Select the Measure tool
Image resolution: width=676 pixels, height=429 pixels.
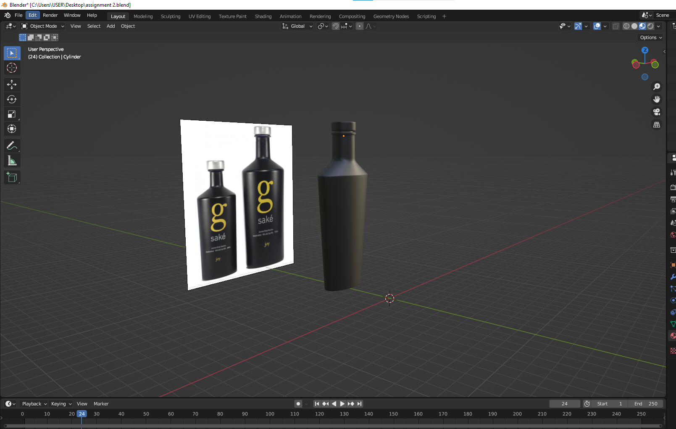point(12,161)
